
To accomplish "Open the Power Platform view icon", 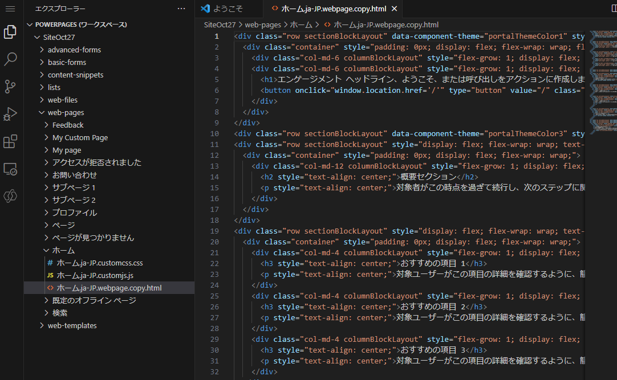I will point(10,196).
